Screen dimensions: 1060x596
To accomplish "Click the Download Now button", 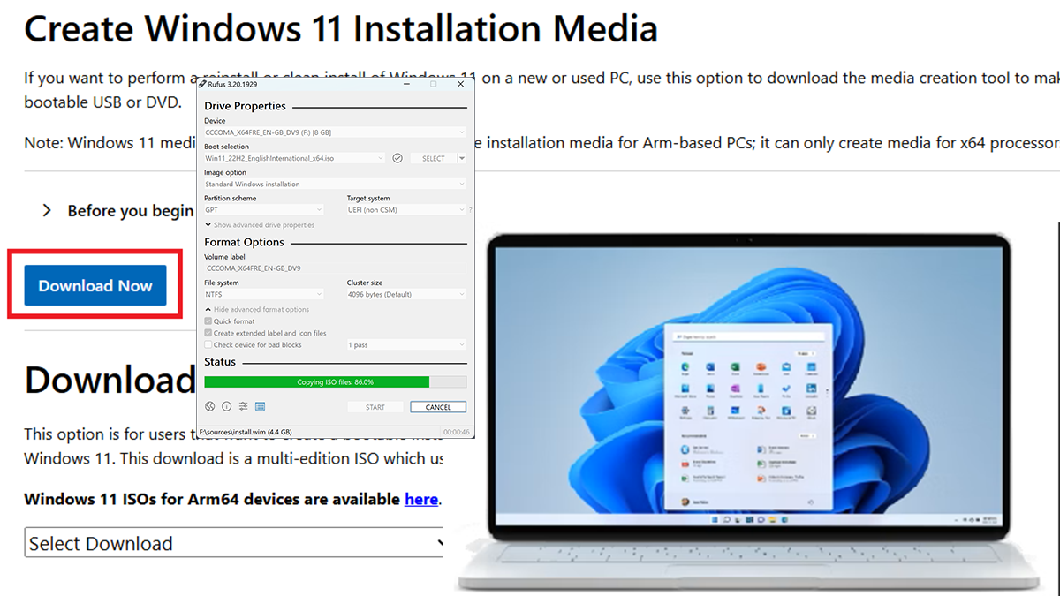I will tap(95, 285).
